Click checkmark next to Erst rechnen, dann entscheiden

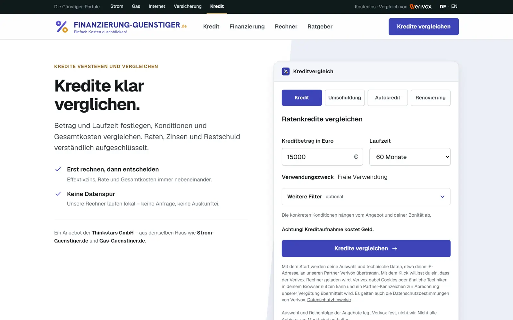[58, 169]
